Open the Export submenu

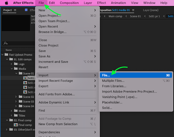[x=67, y=86]
